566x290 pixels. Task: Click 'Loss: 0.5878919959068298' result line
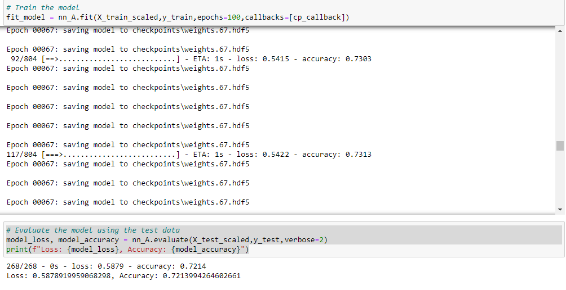tap(123, 276)
